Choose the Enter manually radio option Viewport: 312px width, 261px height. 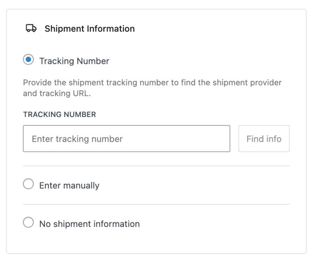29,185
